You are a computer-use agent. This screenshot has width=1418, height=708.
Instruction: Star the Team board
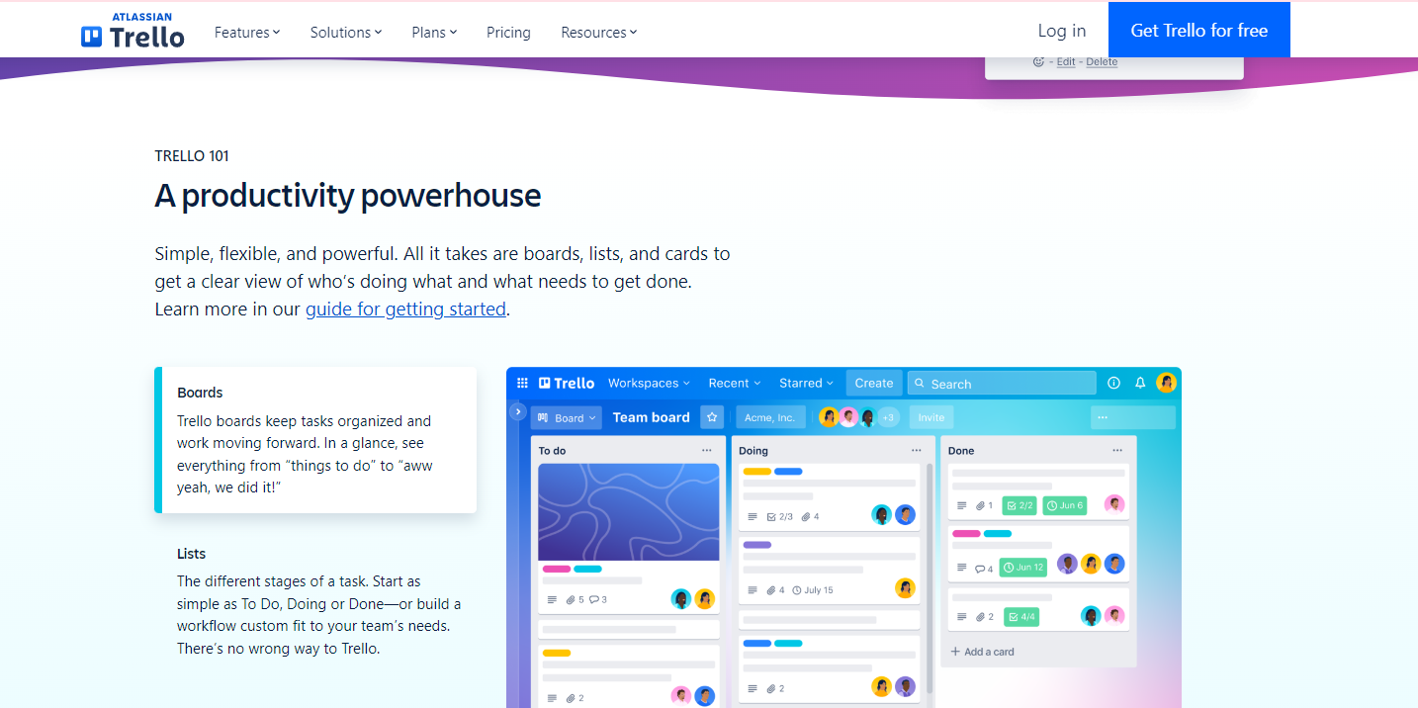pos(712,417)
